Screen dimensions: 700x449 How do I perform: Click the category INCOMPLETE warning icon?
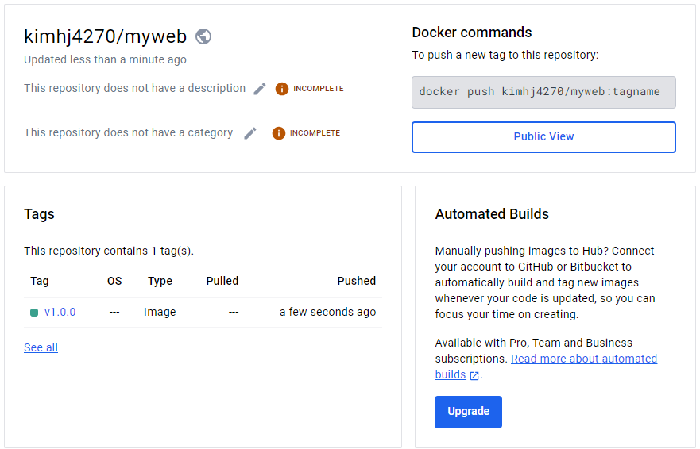(278, 133)
